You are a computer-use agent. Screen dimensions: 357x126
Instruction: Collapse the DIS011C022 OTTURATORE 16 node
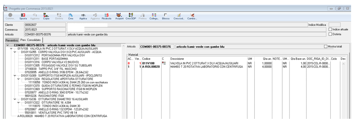pos(19,102)
